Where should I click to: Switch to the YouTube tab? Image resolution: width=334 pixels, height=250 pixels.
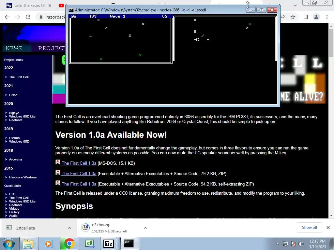pyautogui.click(x=61, y=6)
